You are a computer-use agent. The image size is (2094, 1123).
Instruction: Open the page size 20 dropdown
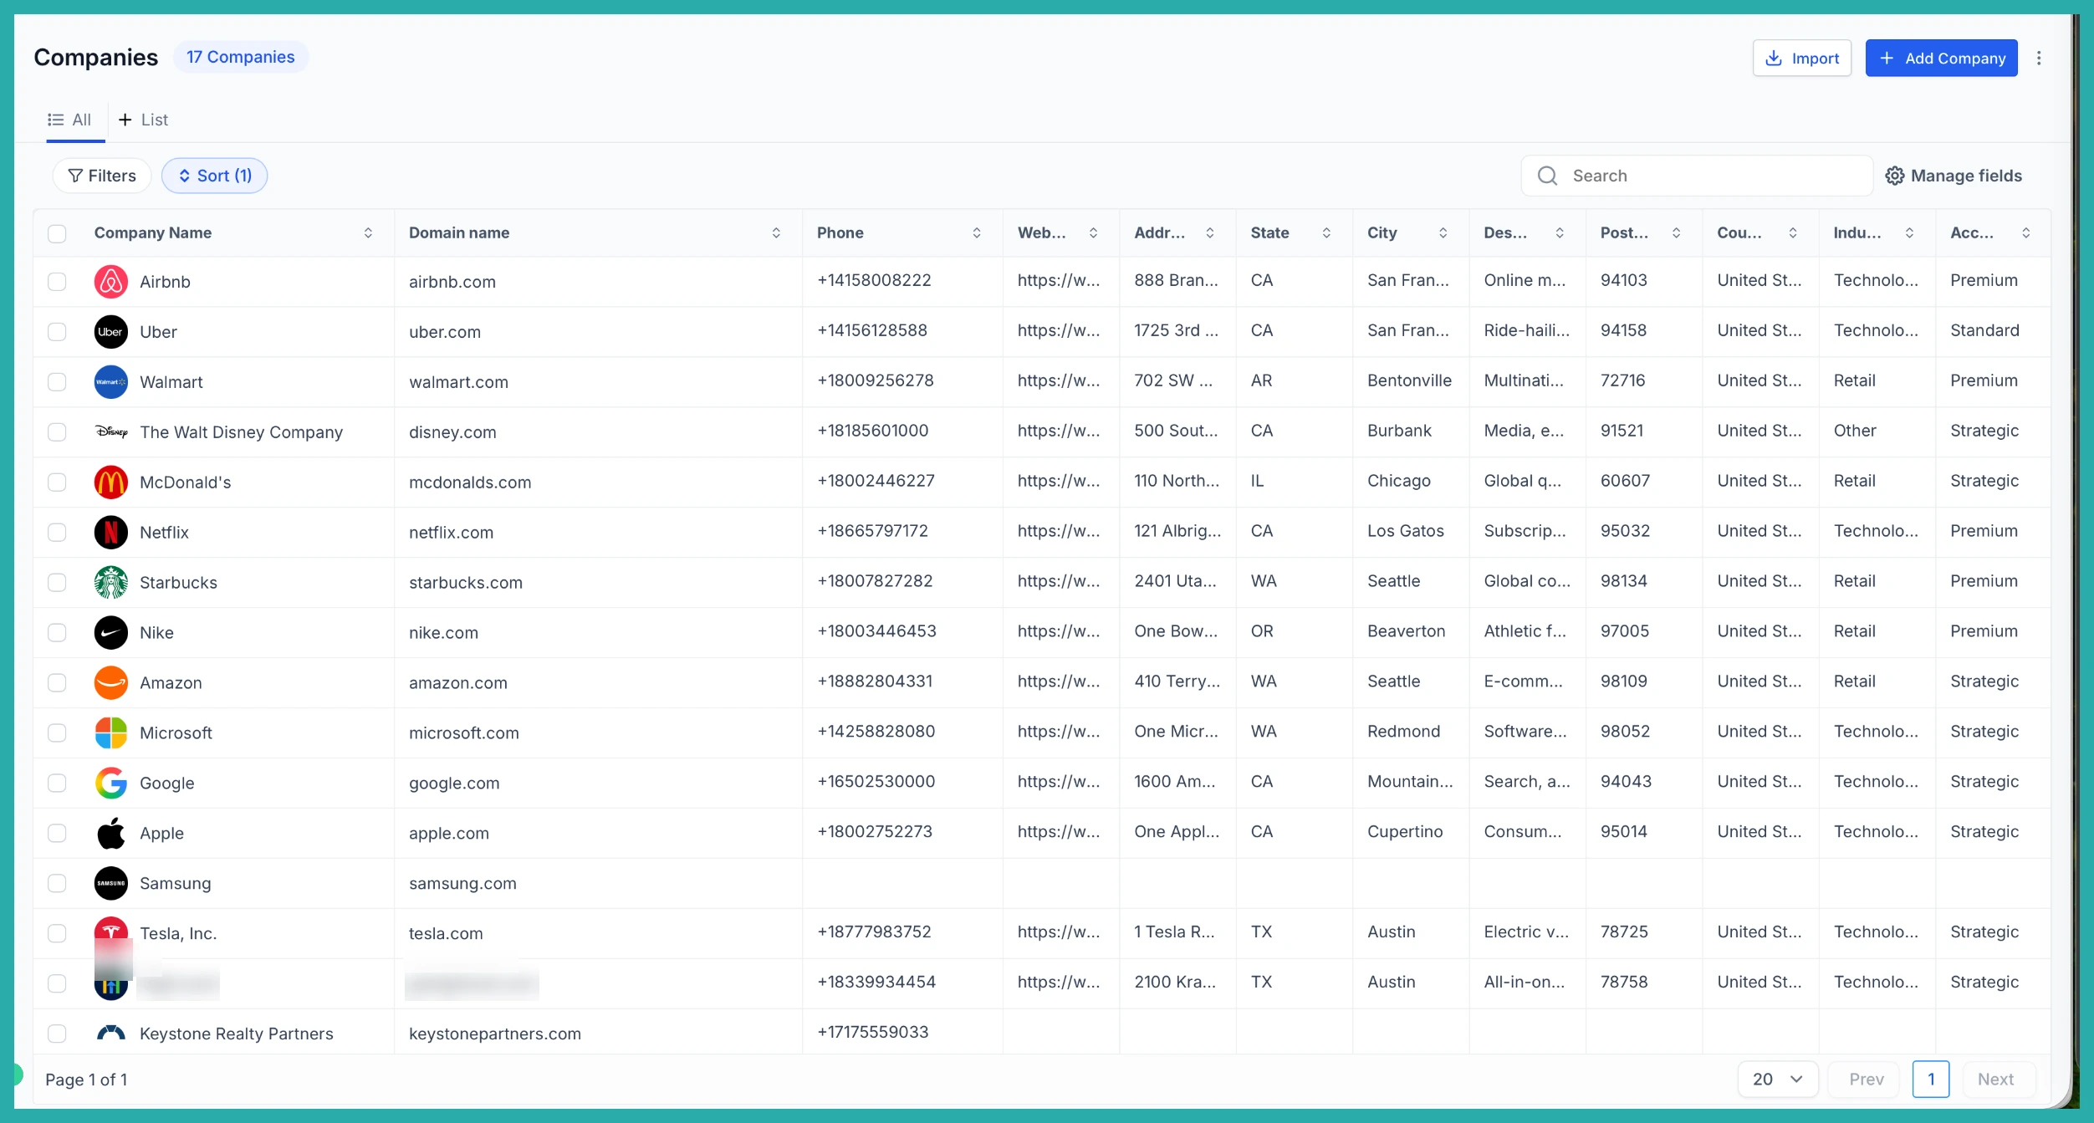[x=1777, y=1079]
